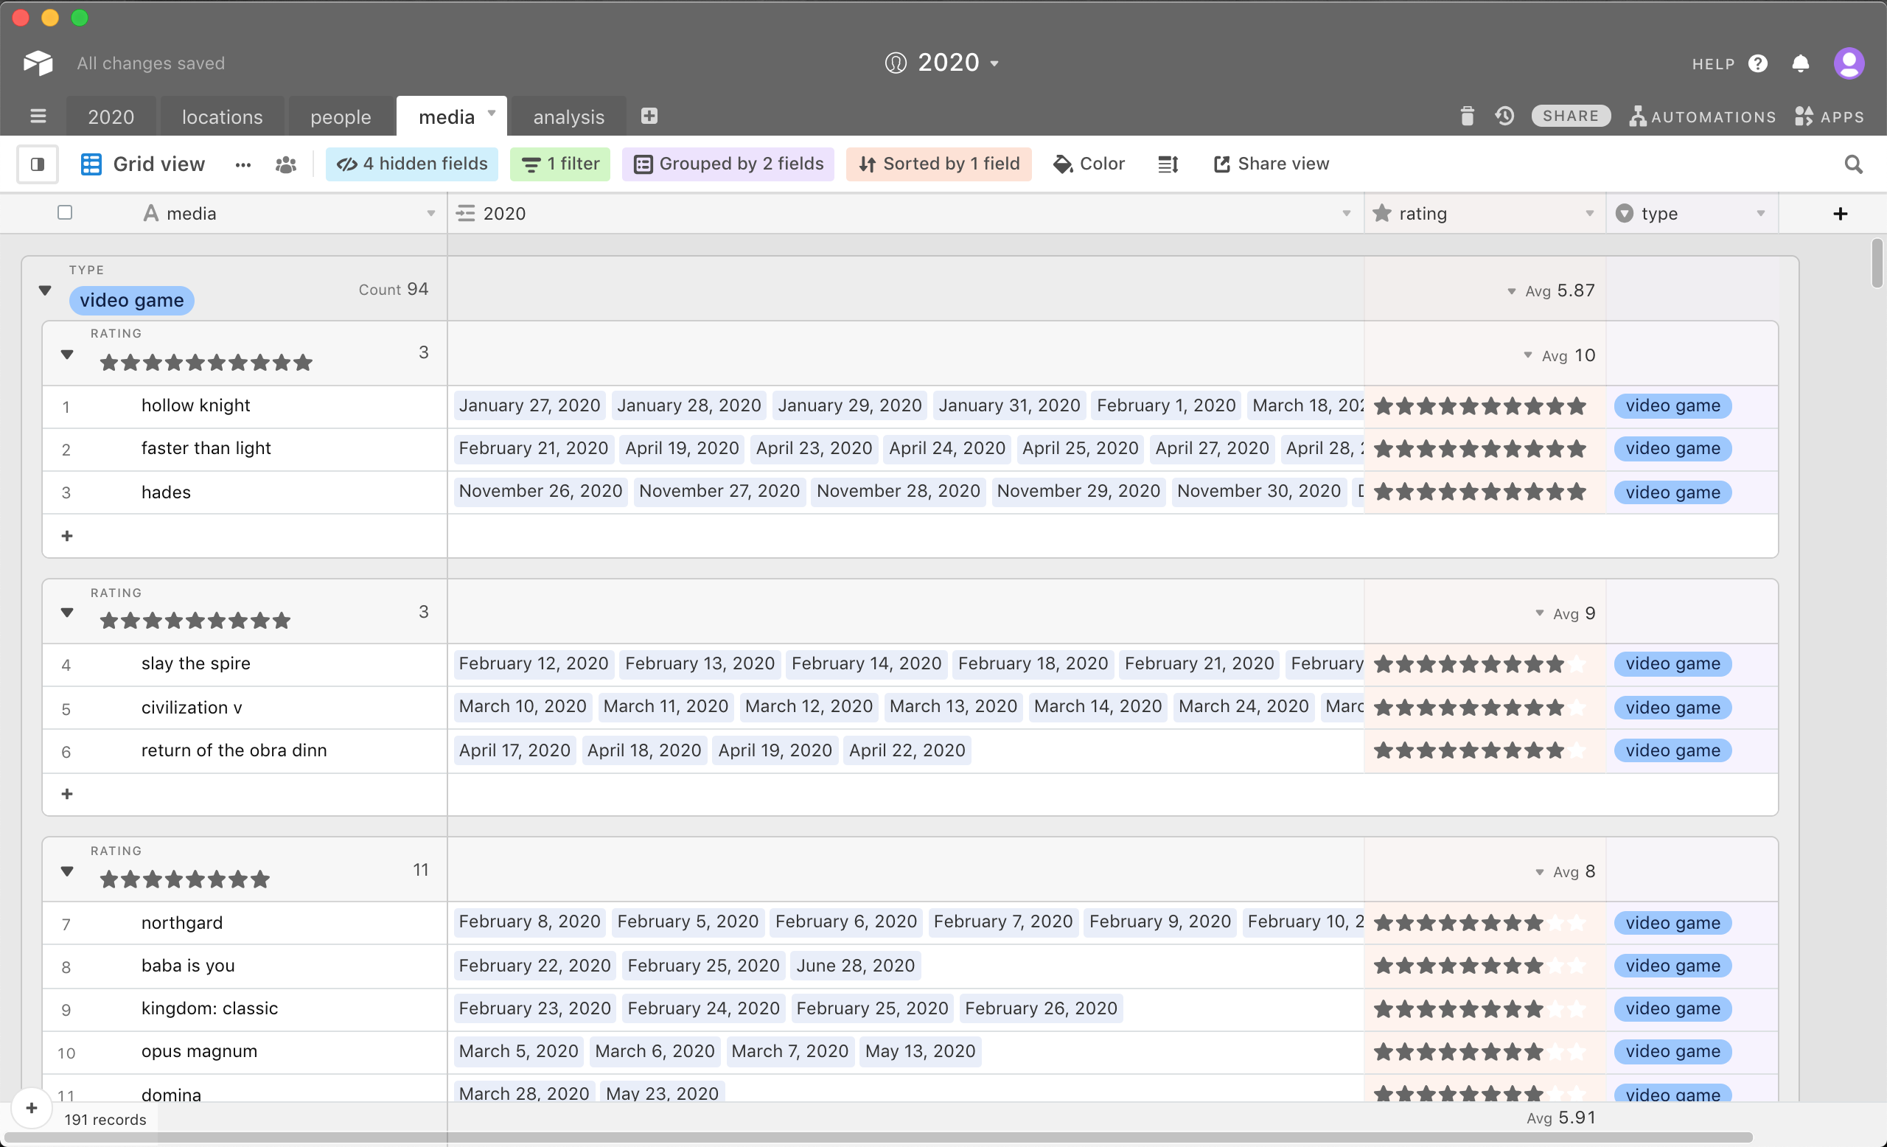Click the row height adjustment icon

pyautogui.click(x=1168, y=163)
